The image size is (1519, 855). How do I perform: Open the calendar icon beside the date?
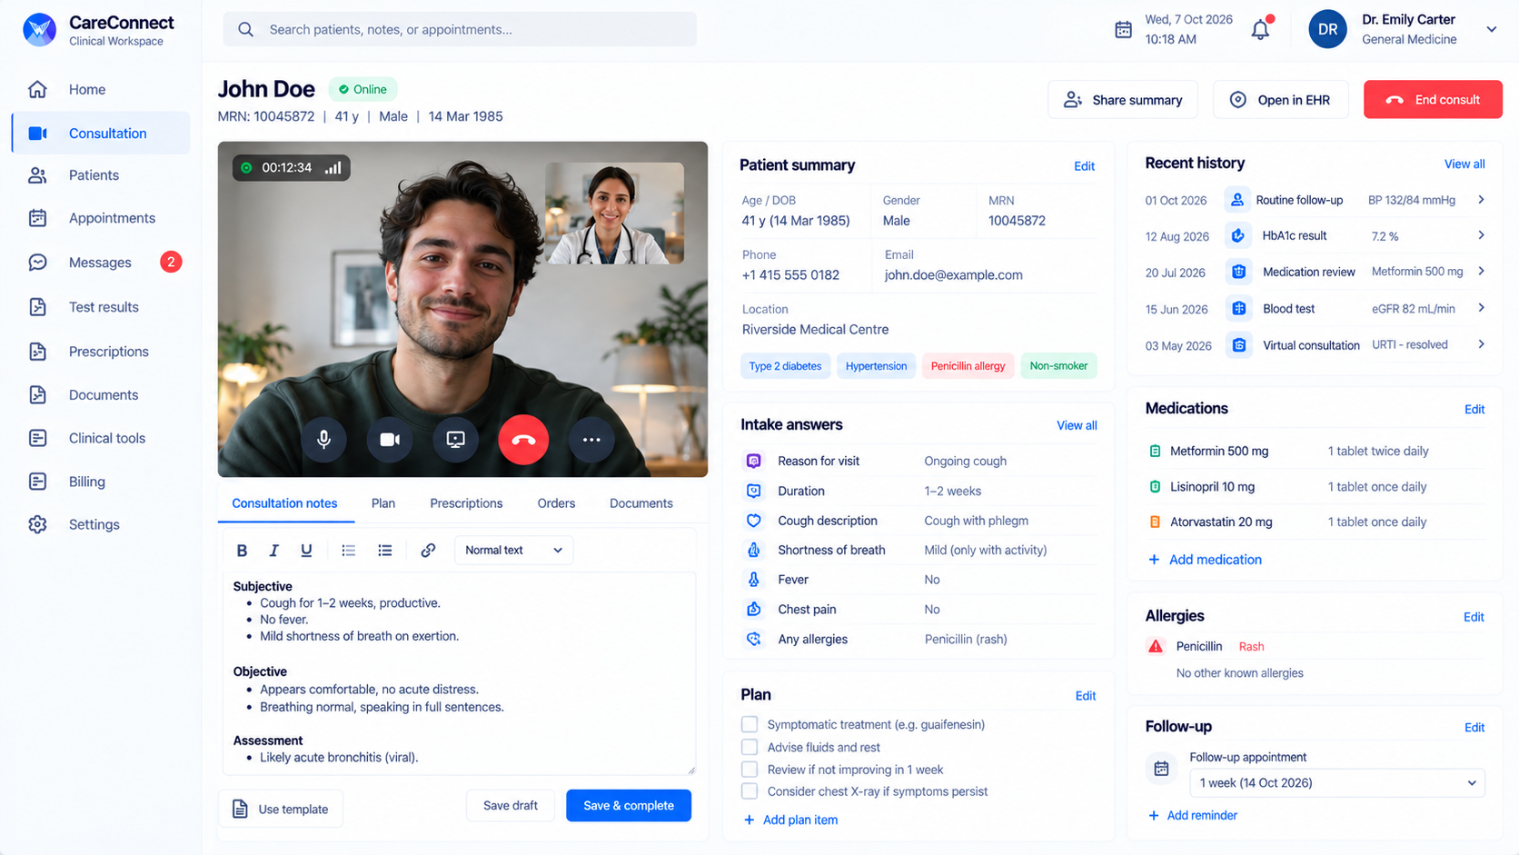pos(1123,30)
